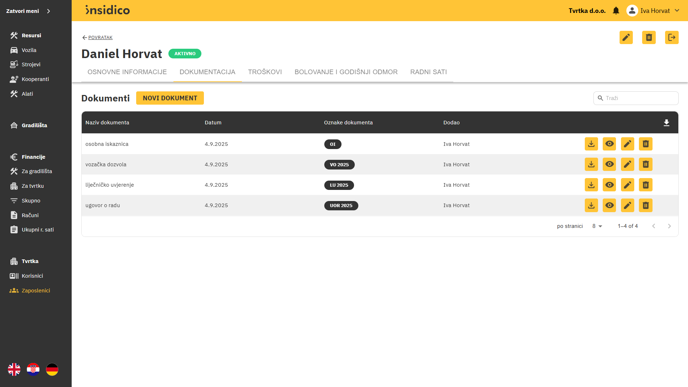
Task: Focus the Traži search field
Action: pyautogui.click(x=640, y=98)
